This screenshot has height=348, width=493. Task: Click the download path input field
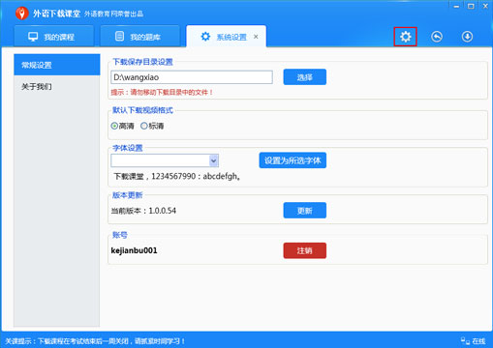192,77
